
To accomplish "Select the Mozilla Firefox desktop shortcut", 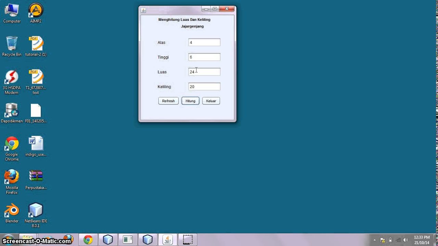I will coord(12,182).
